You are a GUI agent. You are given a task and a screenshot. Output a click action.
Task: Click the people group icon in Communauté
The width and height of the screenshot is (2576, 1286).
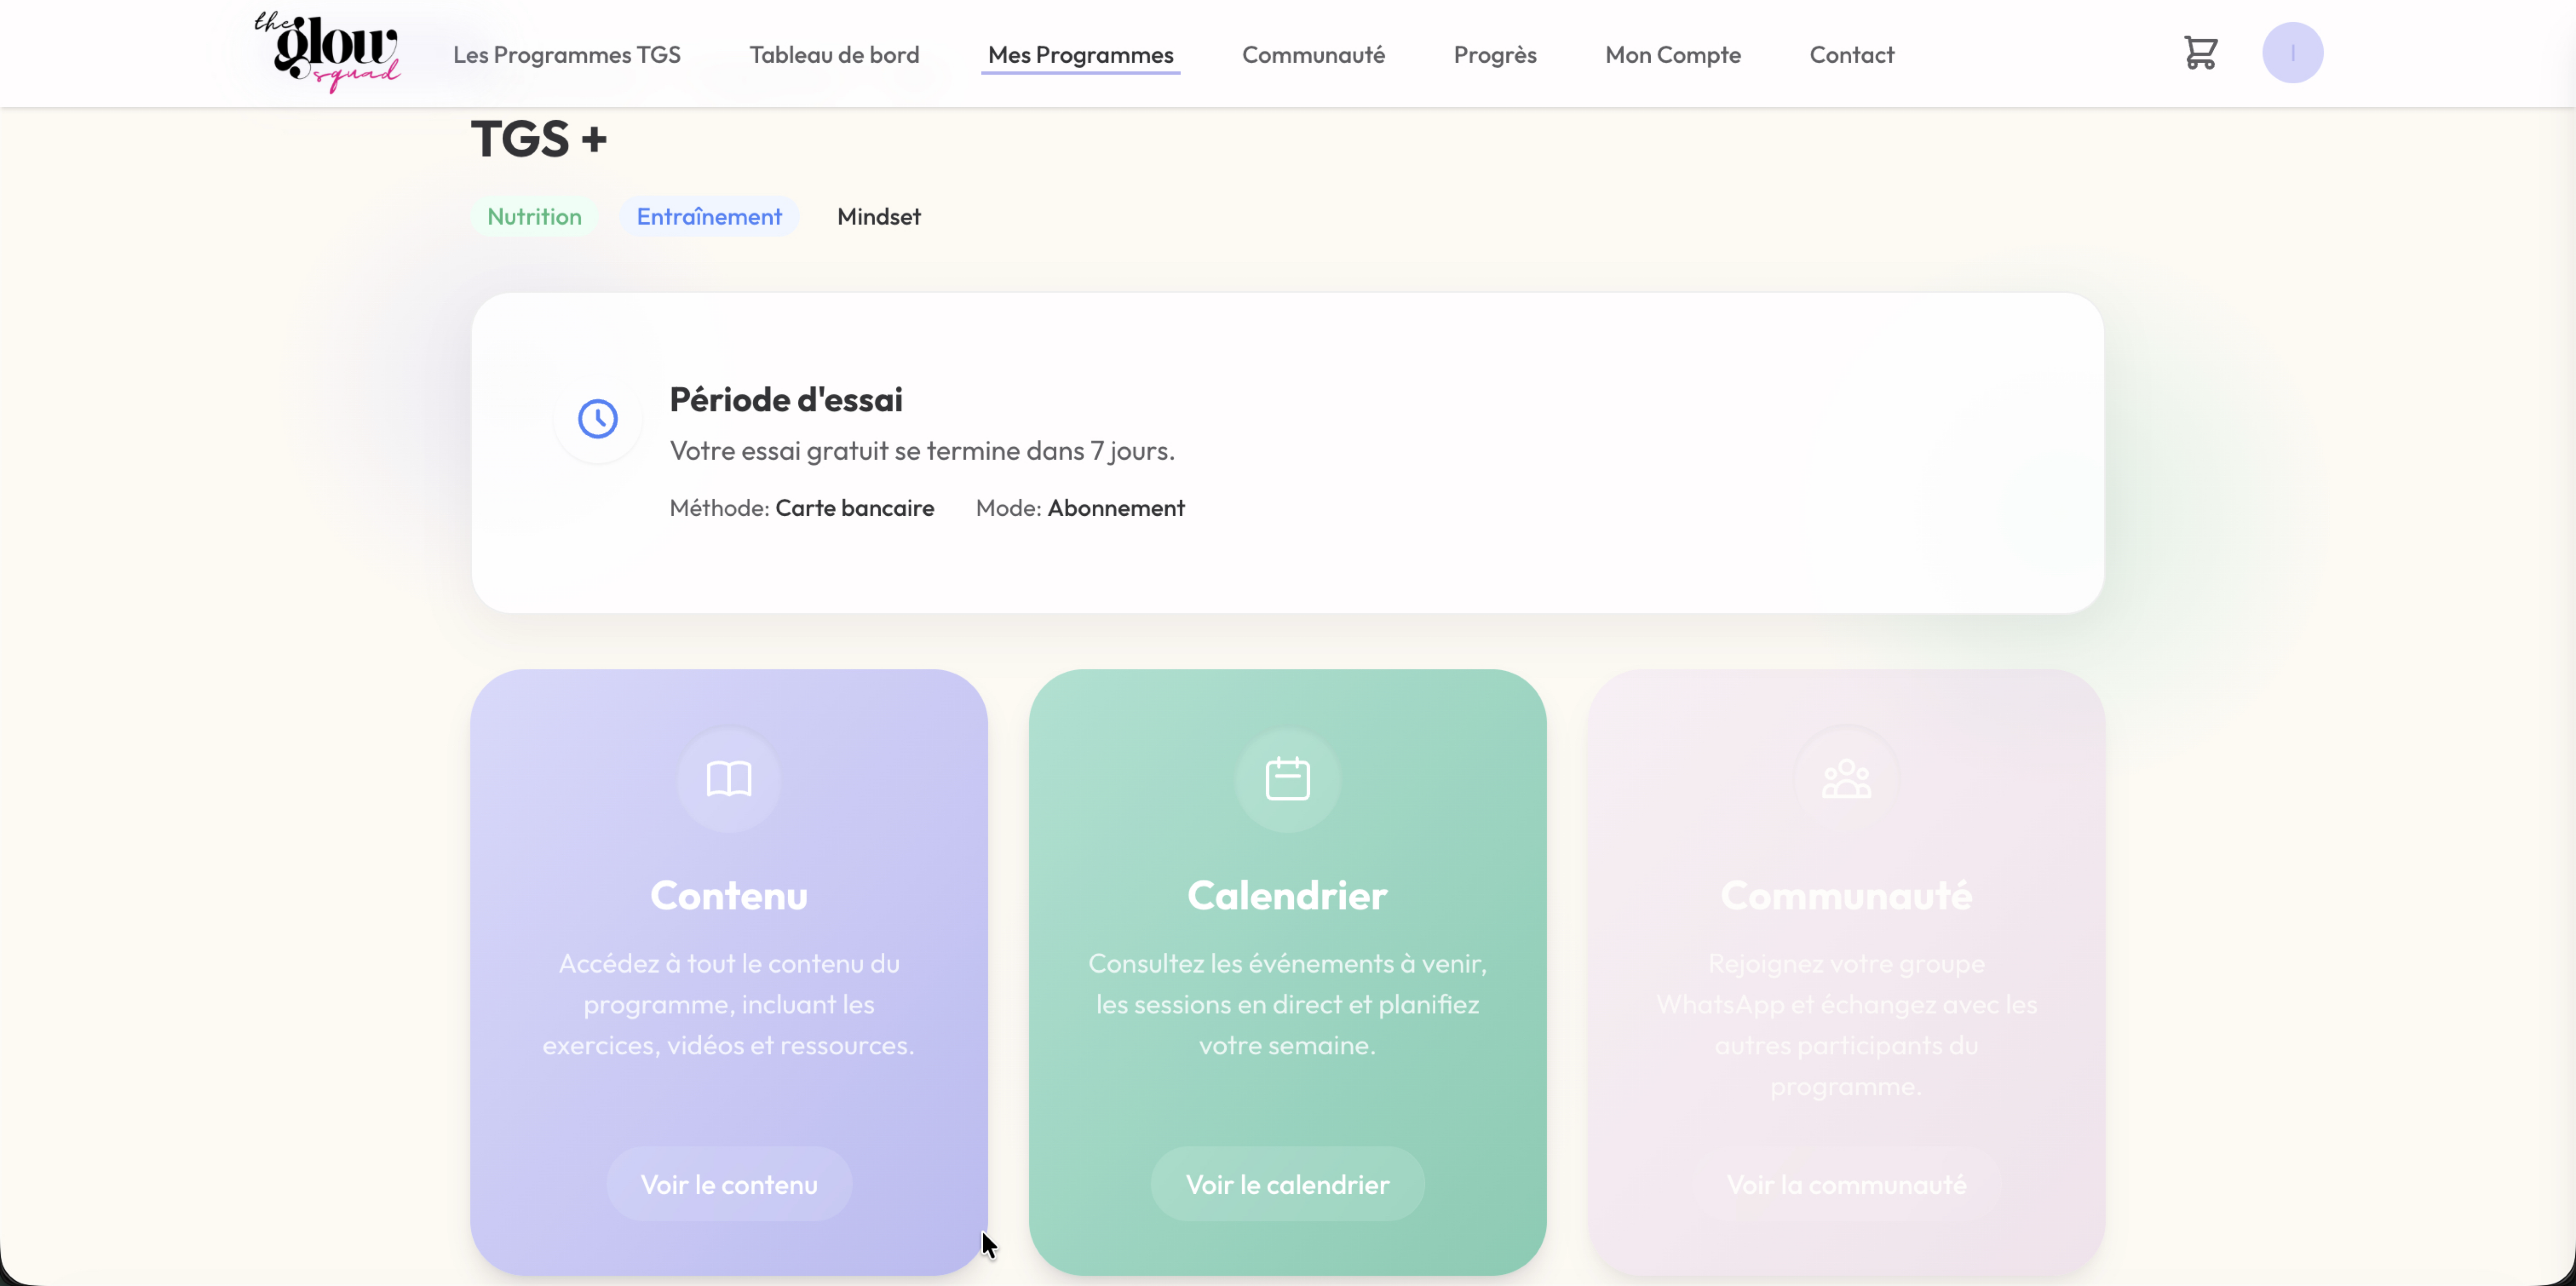[x=1846, y=779]
